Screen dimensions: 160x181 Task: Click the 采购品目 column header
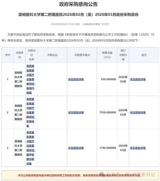[52, 55]
